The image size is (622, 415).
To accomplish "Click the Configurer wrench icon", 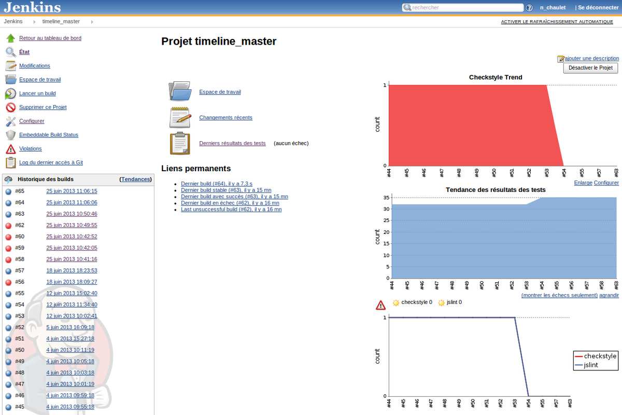I will tap(10, 121).
